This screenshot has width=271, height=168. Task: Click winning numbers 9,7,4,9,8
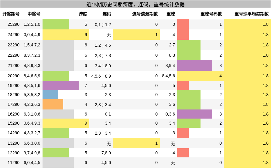[x=32, y=153]
